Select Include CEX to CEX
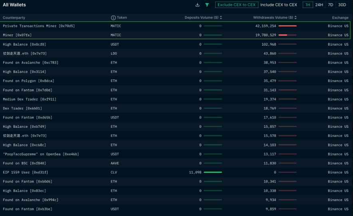The height and width of the screenshot is (216, 353). [x=279, y=5]
